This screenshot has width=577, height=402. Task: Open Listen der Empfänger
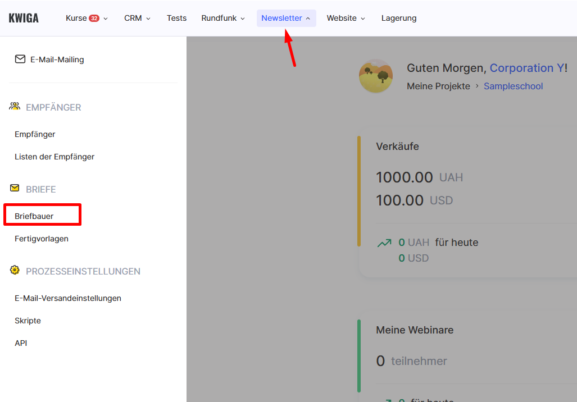coord(54,157)
